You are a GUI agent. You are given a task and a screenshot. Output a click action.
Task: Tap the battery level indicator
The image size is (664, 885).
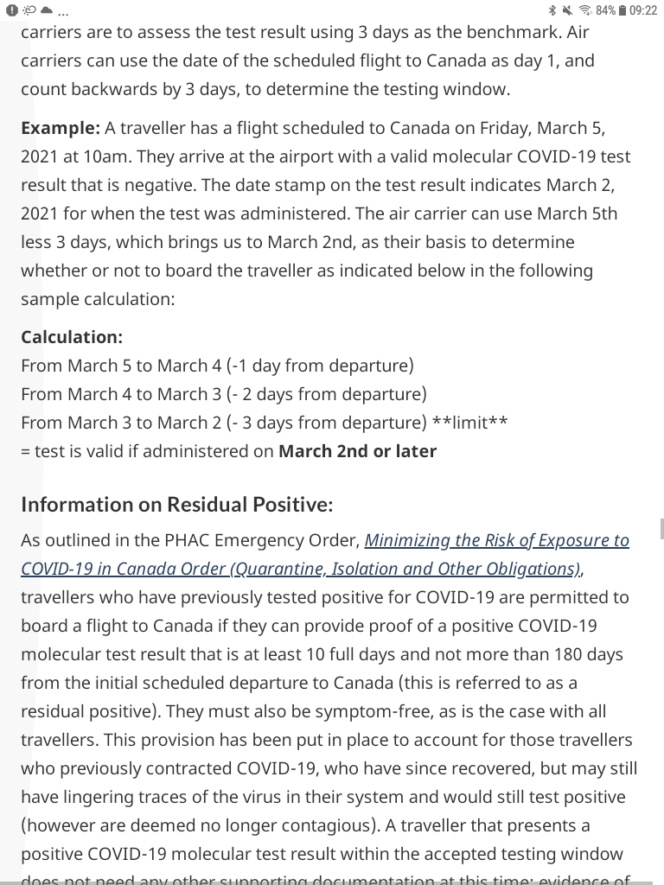[622, 10]
